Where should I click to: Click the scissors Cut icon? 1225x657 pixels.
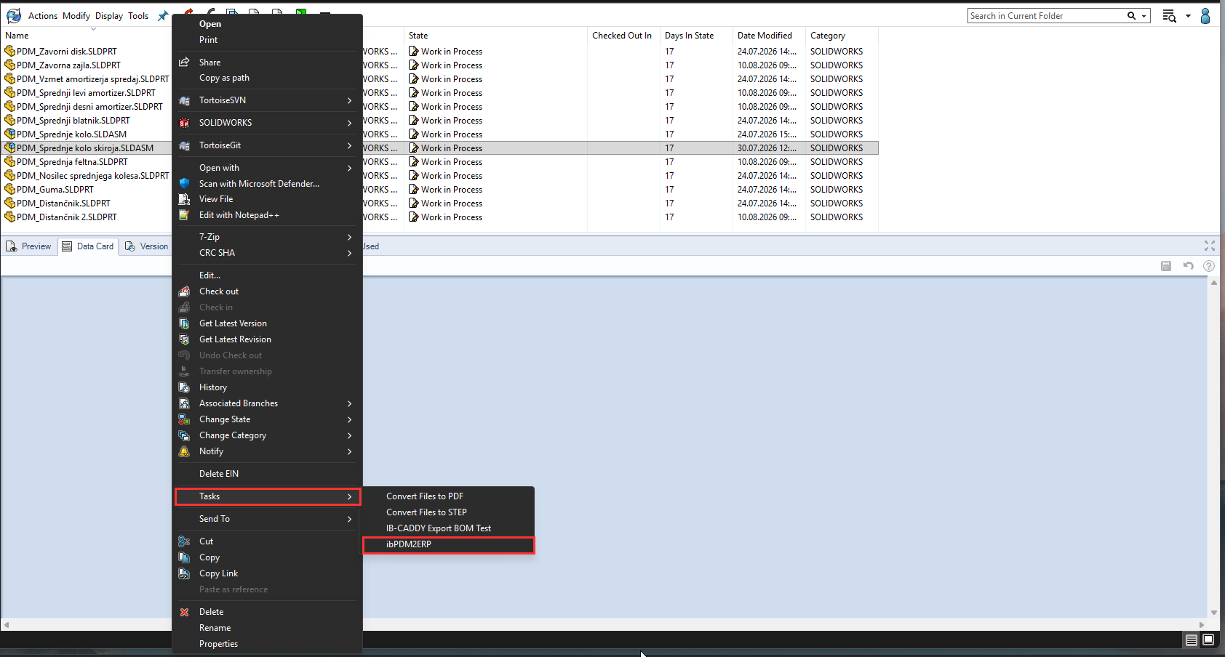185,541
